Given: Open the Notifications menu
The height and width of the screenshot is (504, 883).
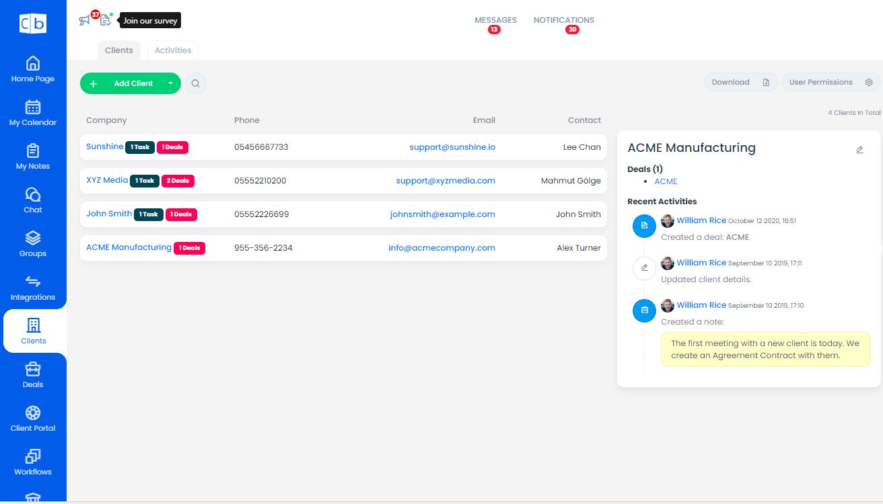Looking at the screenshot, I should 563,20.
